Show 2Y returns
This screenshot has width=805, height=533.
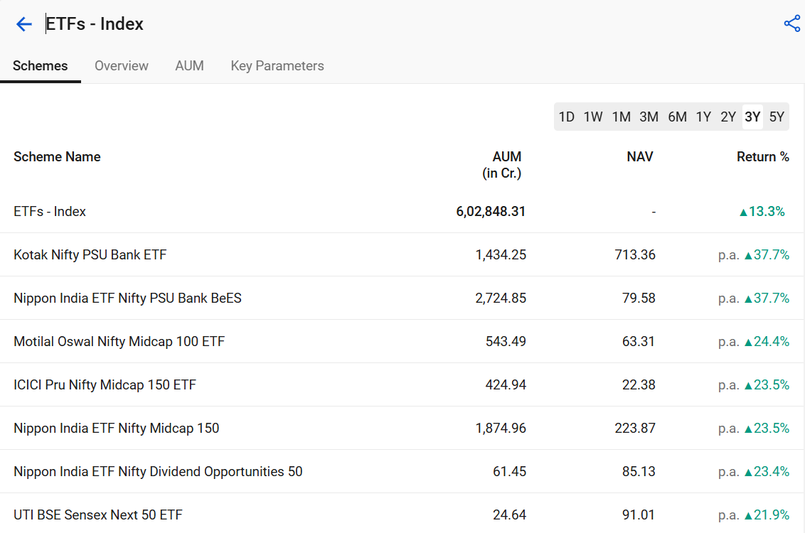(727, 116)
